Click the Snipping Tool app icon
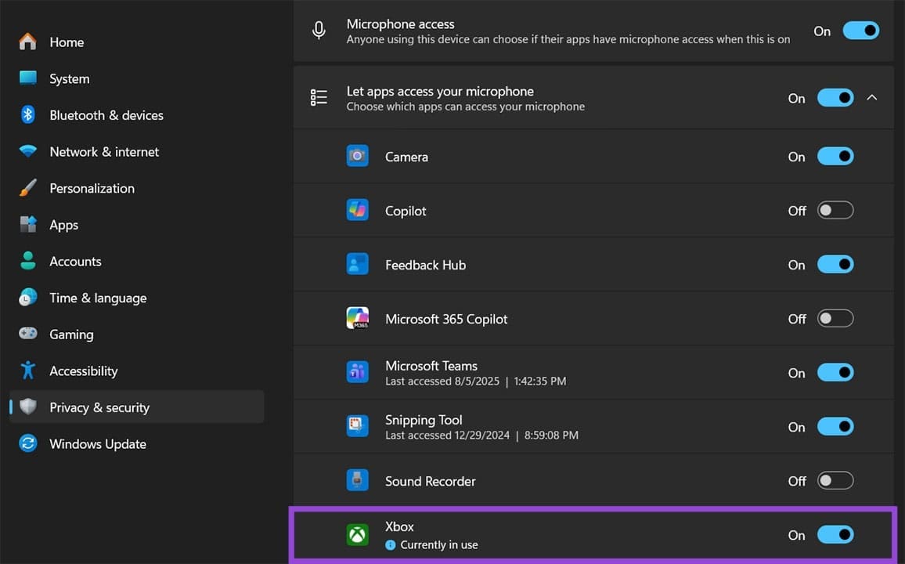The image size is (905, 564). point(358,426)
